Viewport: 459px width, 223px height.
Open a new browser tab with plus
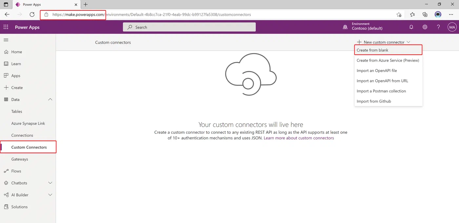tap(86, 5)
